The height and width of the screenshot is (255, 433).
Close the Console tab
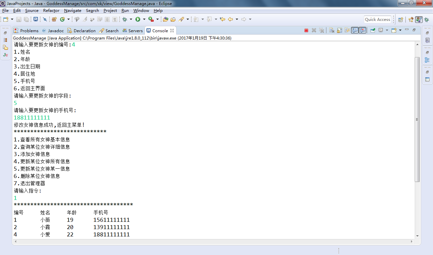[x=172, y=31]
